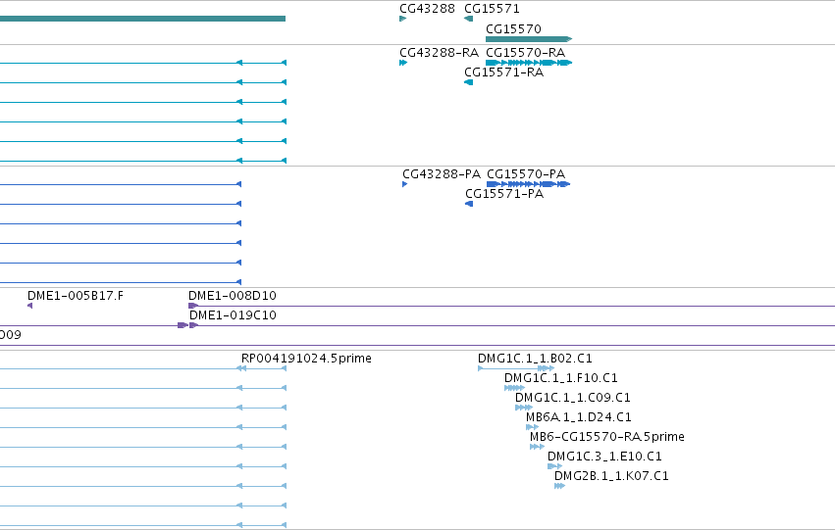
Task: Select the CG43288 gene label
Action: 427,9
